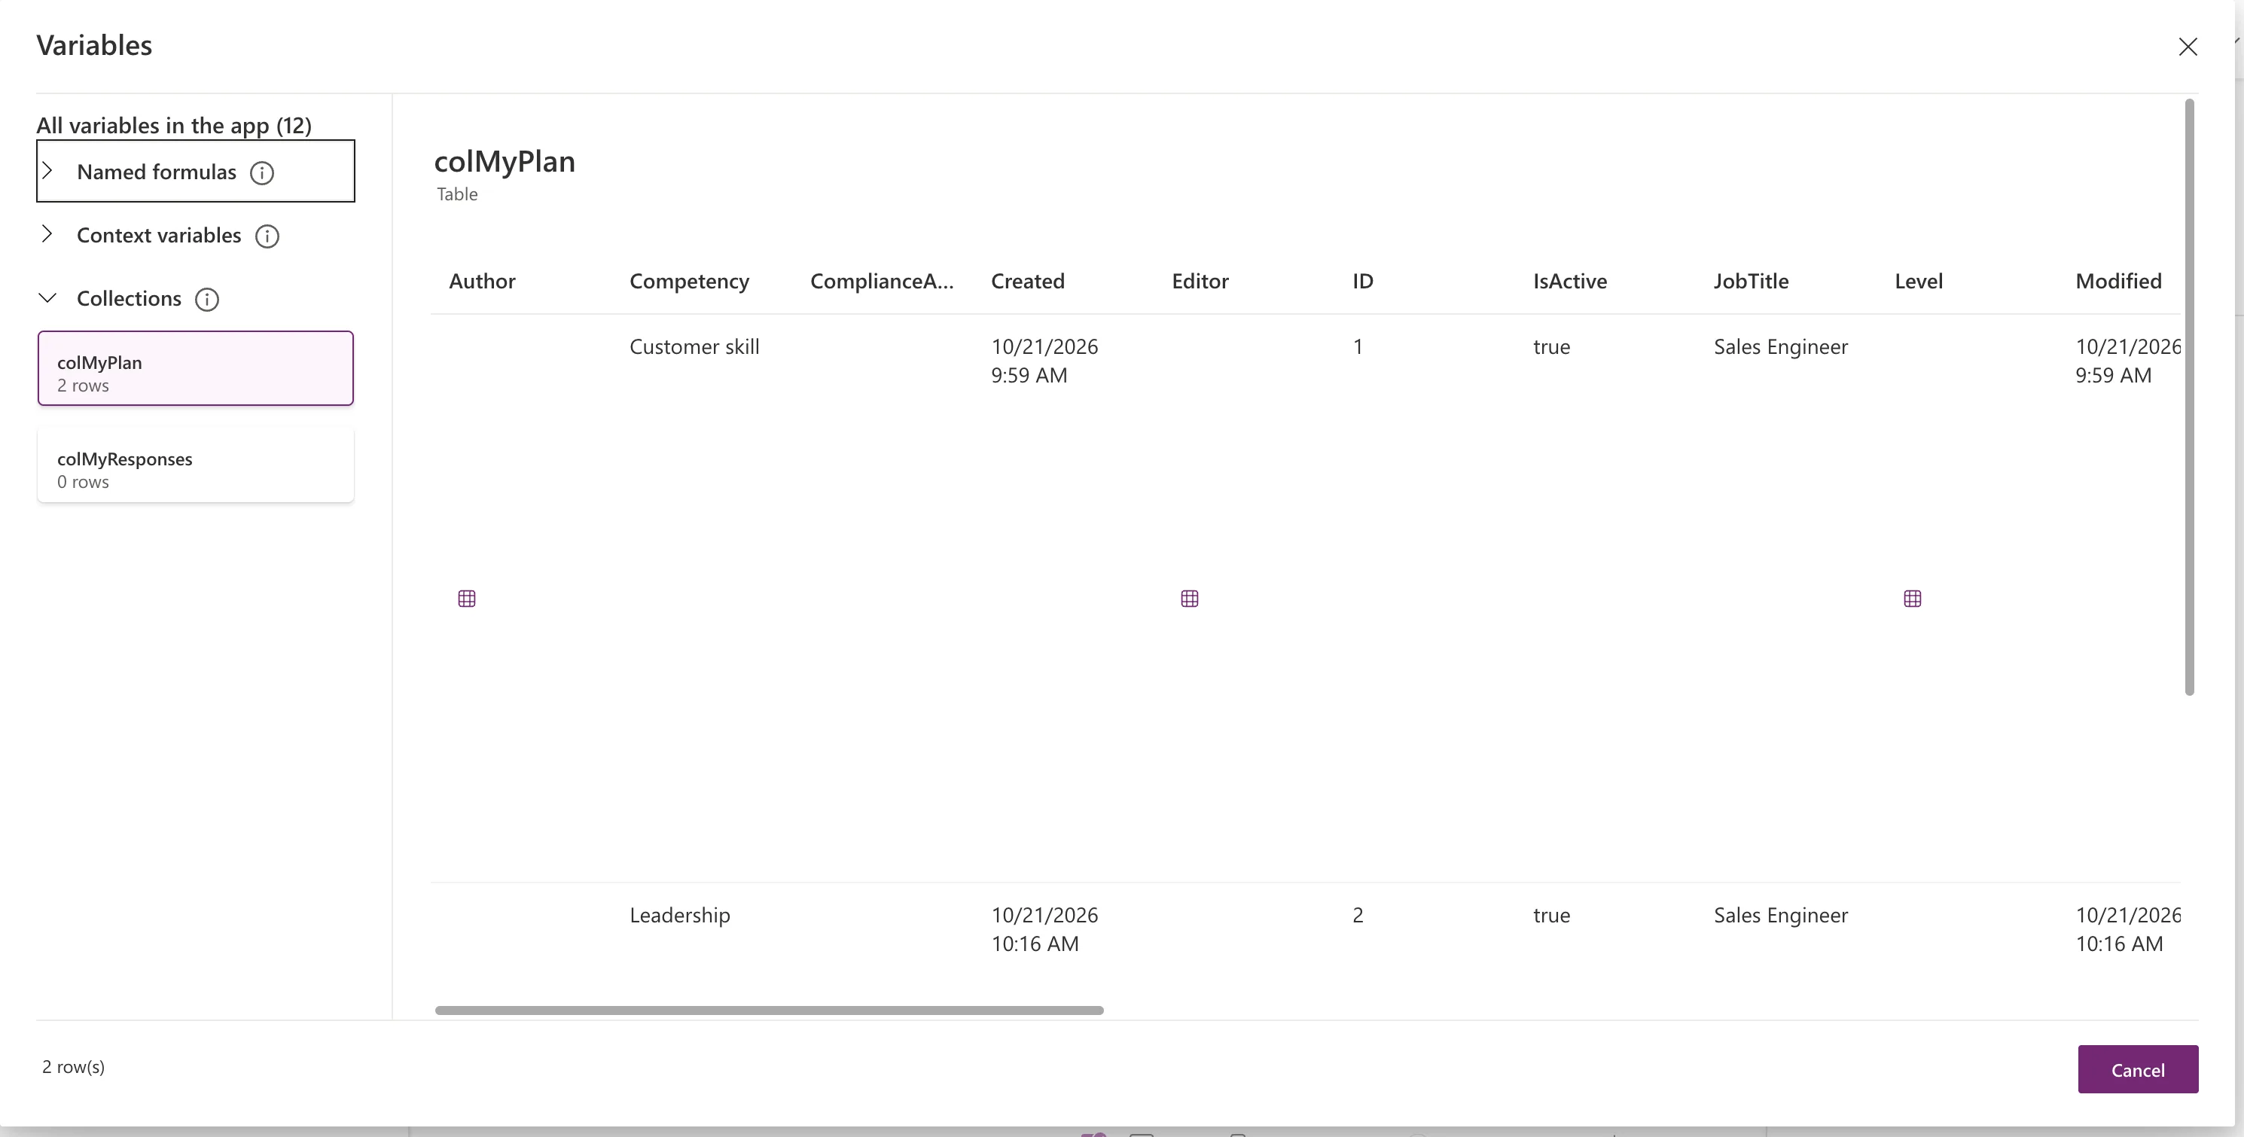This screenshot has width=2244, height=1137.
Task: Collapse the Collections section
Action: (x=48, y=298)
